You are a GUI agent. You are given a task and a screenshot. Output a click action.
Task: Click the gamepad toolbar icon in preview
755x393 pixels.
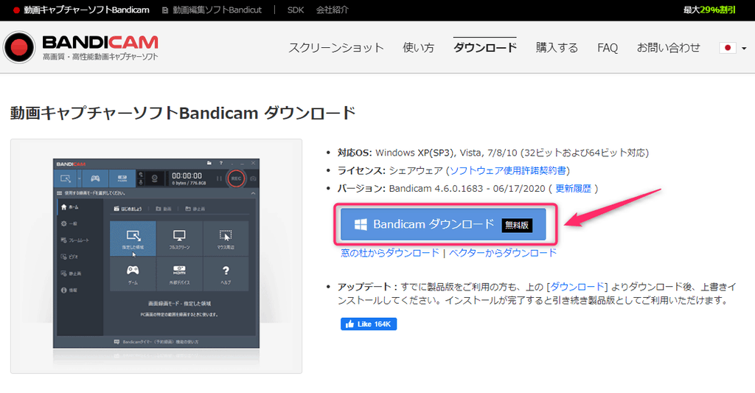click(x=95, y=178)
